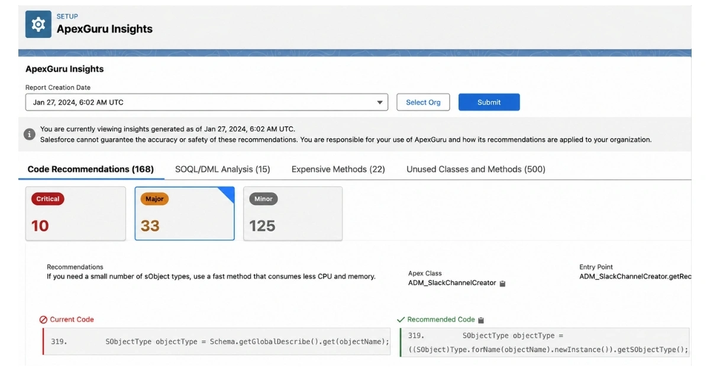Viewport: 710px width, 371px height.
Task: Open the Expensive Methods (22) tab
Action: tap(338, 169)
